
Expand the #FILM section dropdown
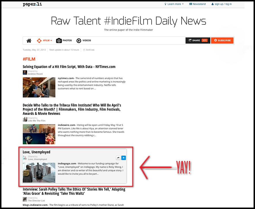tap(44, 41)
